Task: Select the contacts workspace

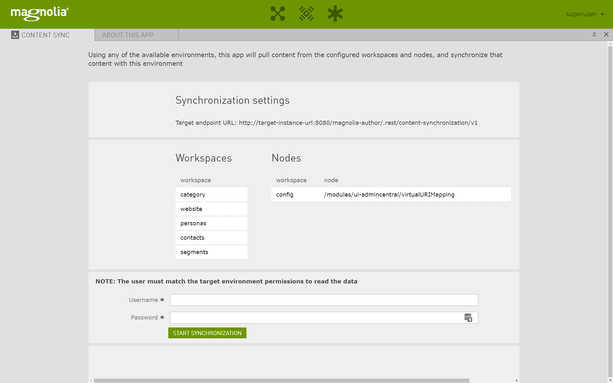Action: click(211, 237)
